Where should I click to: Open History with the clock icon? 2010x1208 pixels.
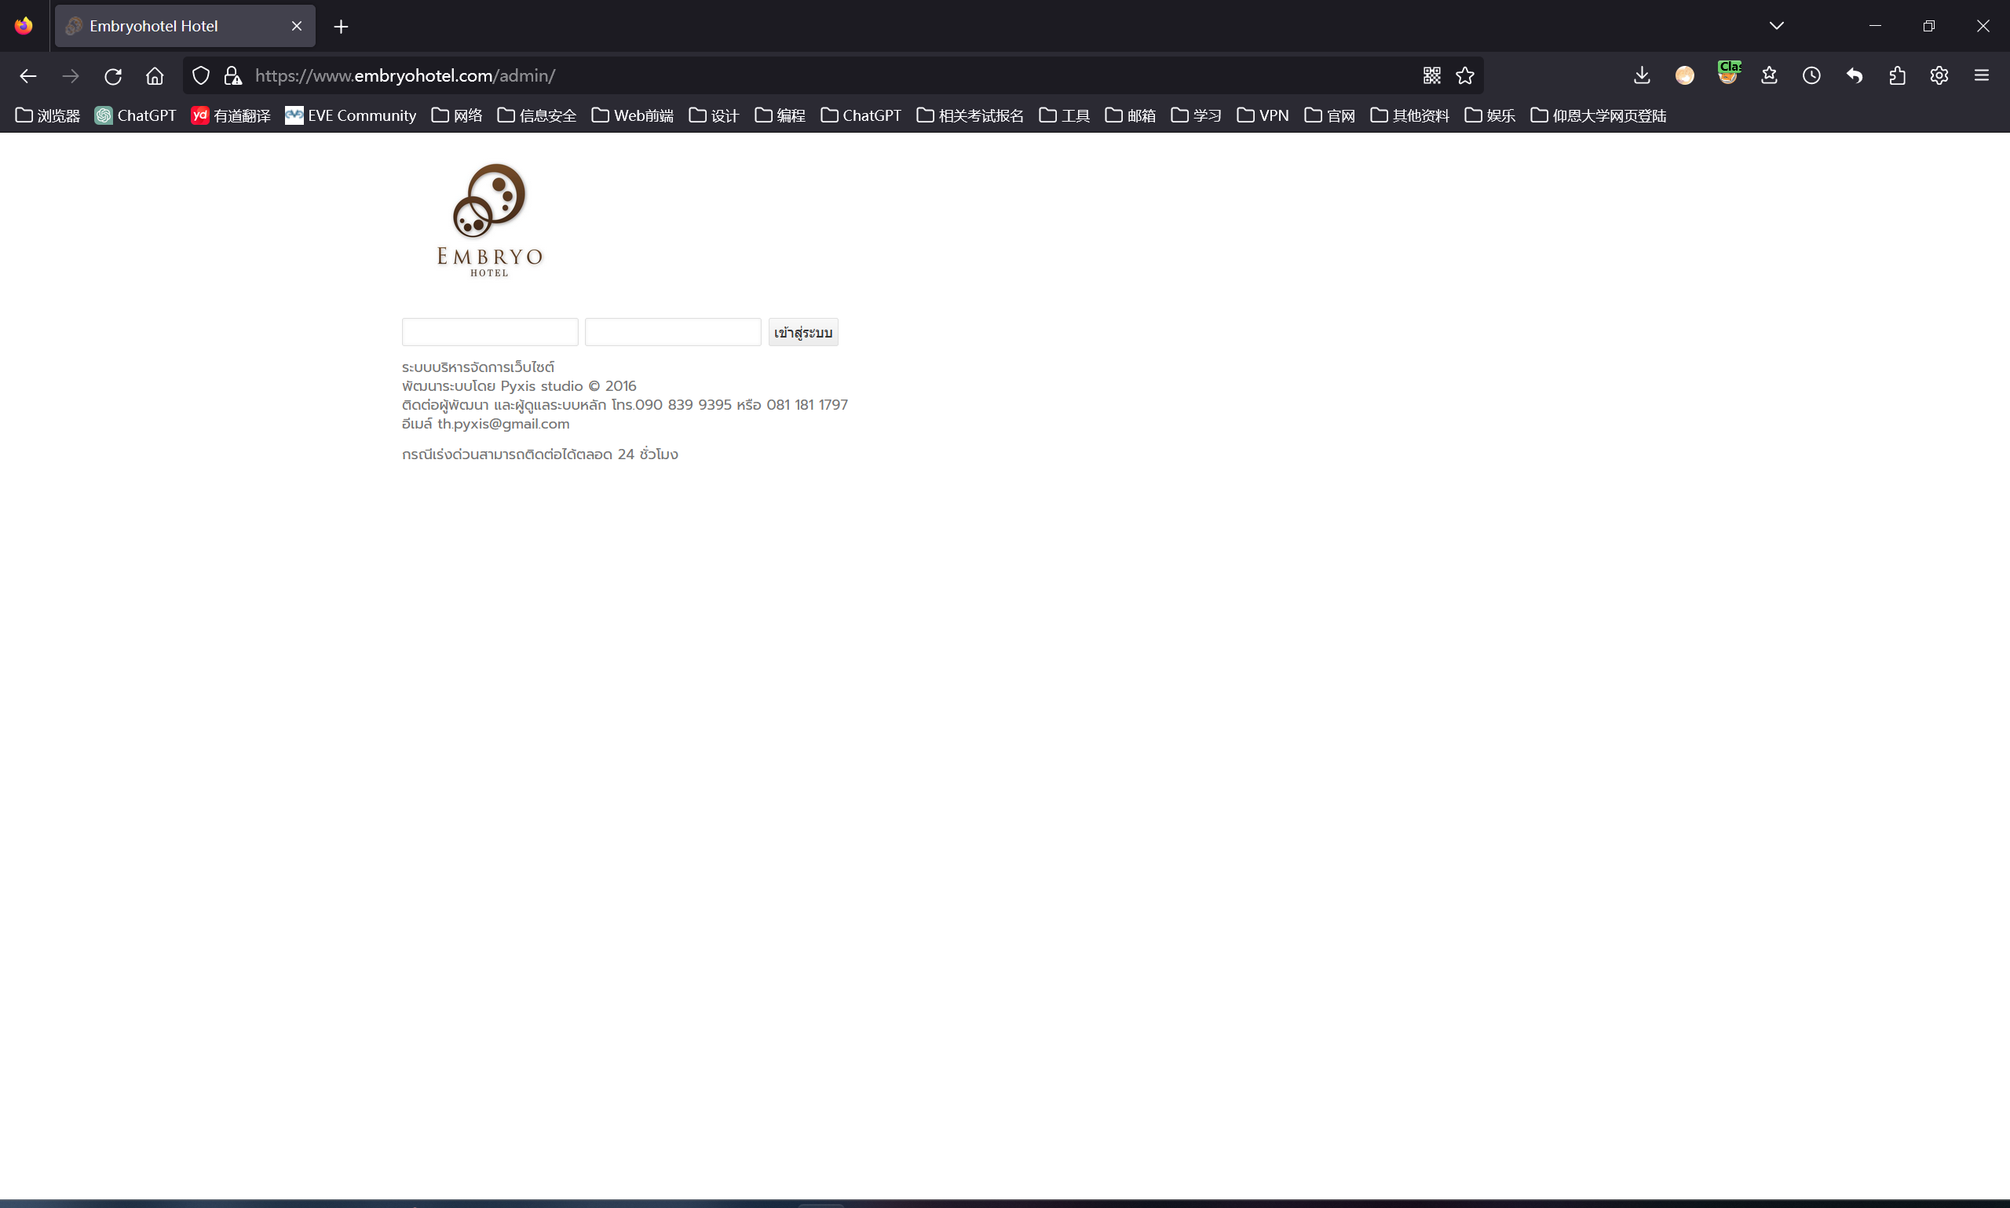tap(1811, 75)
